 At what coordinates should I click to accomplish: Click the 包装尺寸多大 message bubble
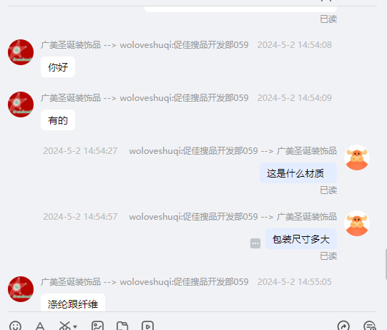point(301,239)
